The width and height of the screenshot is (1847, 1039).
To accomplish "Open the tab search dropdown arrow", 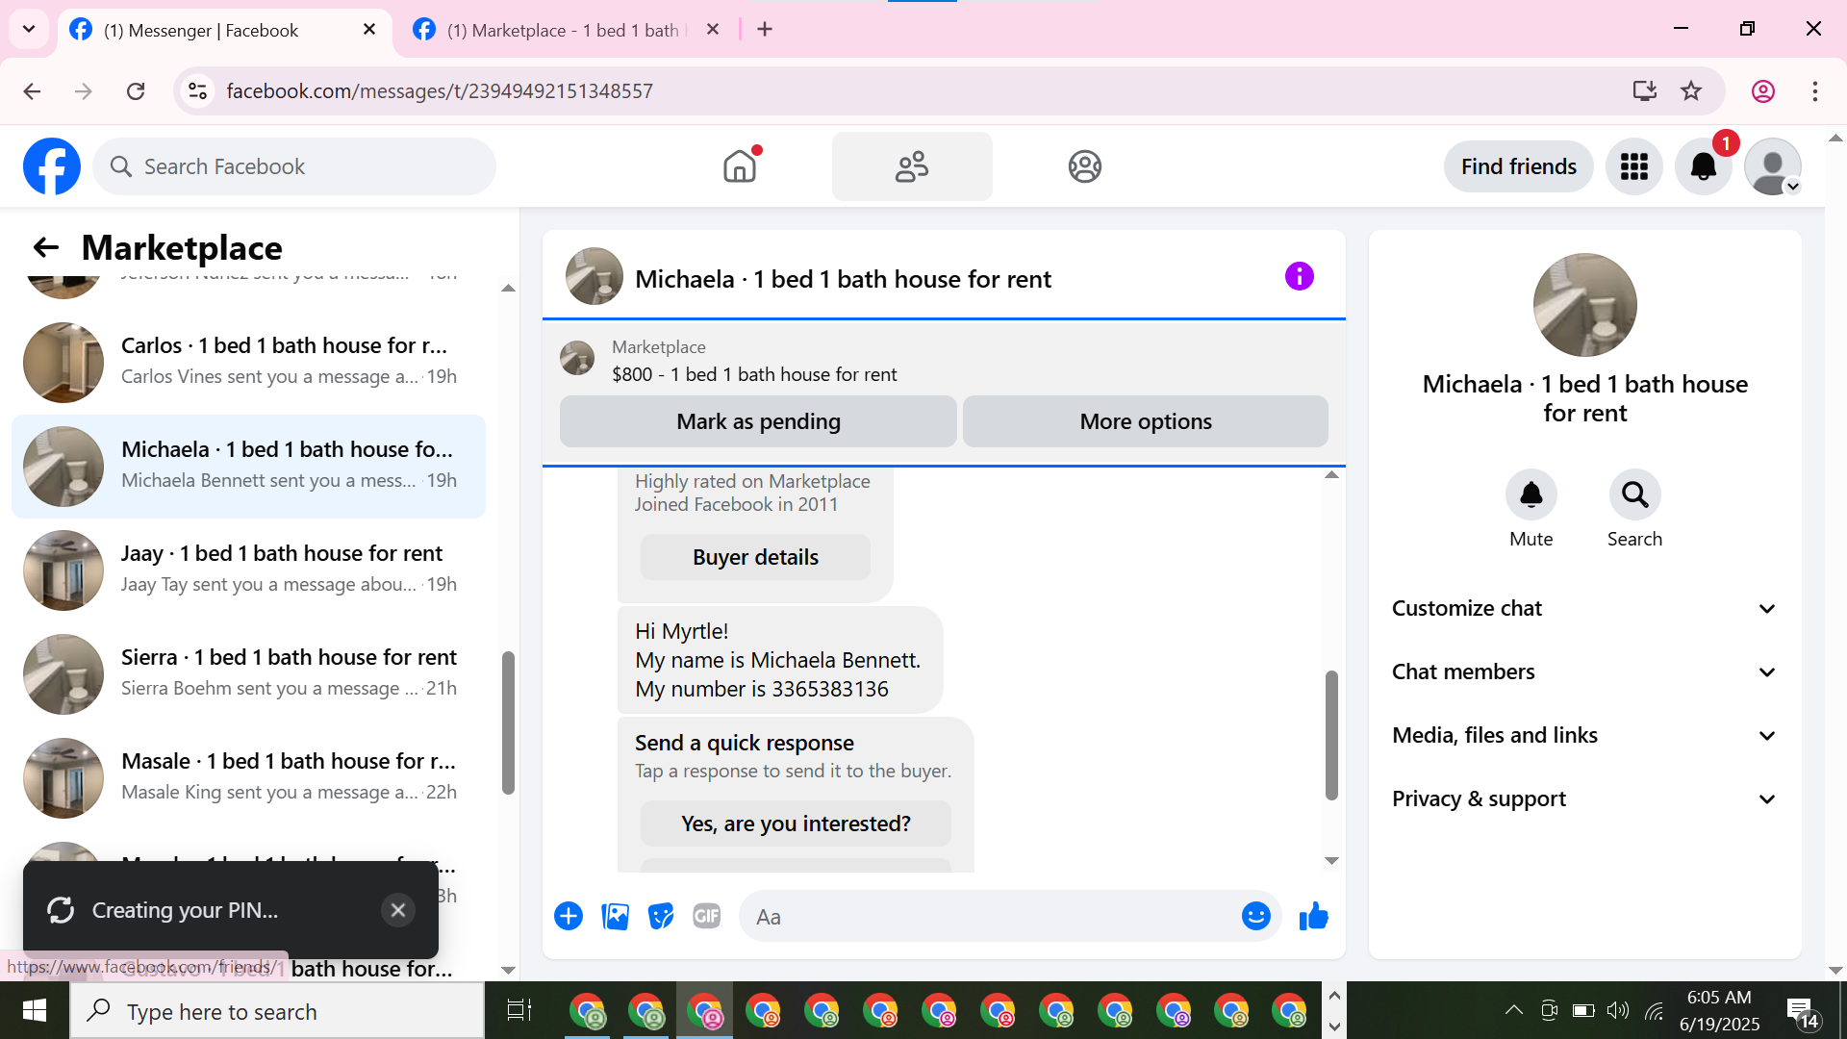I will click(x=29, y=30).
